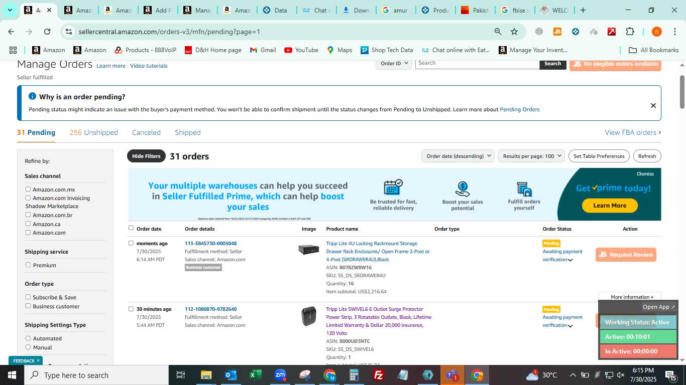Switch to the 256 Unshipped tab
Screen dimensions: 686x385
(93, 132)
